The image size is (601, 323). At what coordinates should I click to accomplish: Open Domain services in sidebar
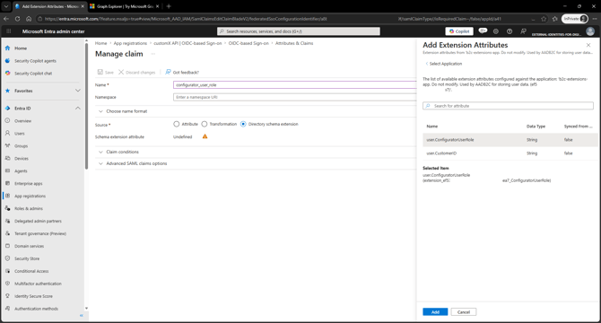click(29, 246)
